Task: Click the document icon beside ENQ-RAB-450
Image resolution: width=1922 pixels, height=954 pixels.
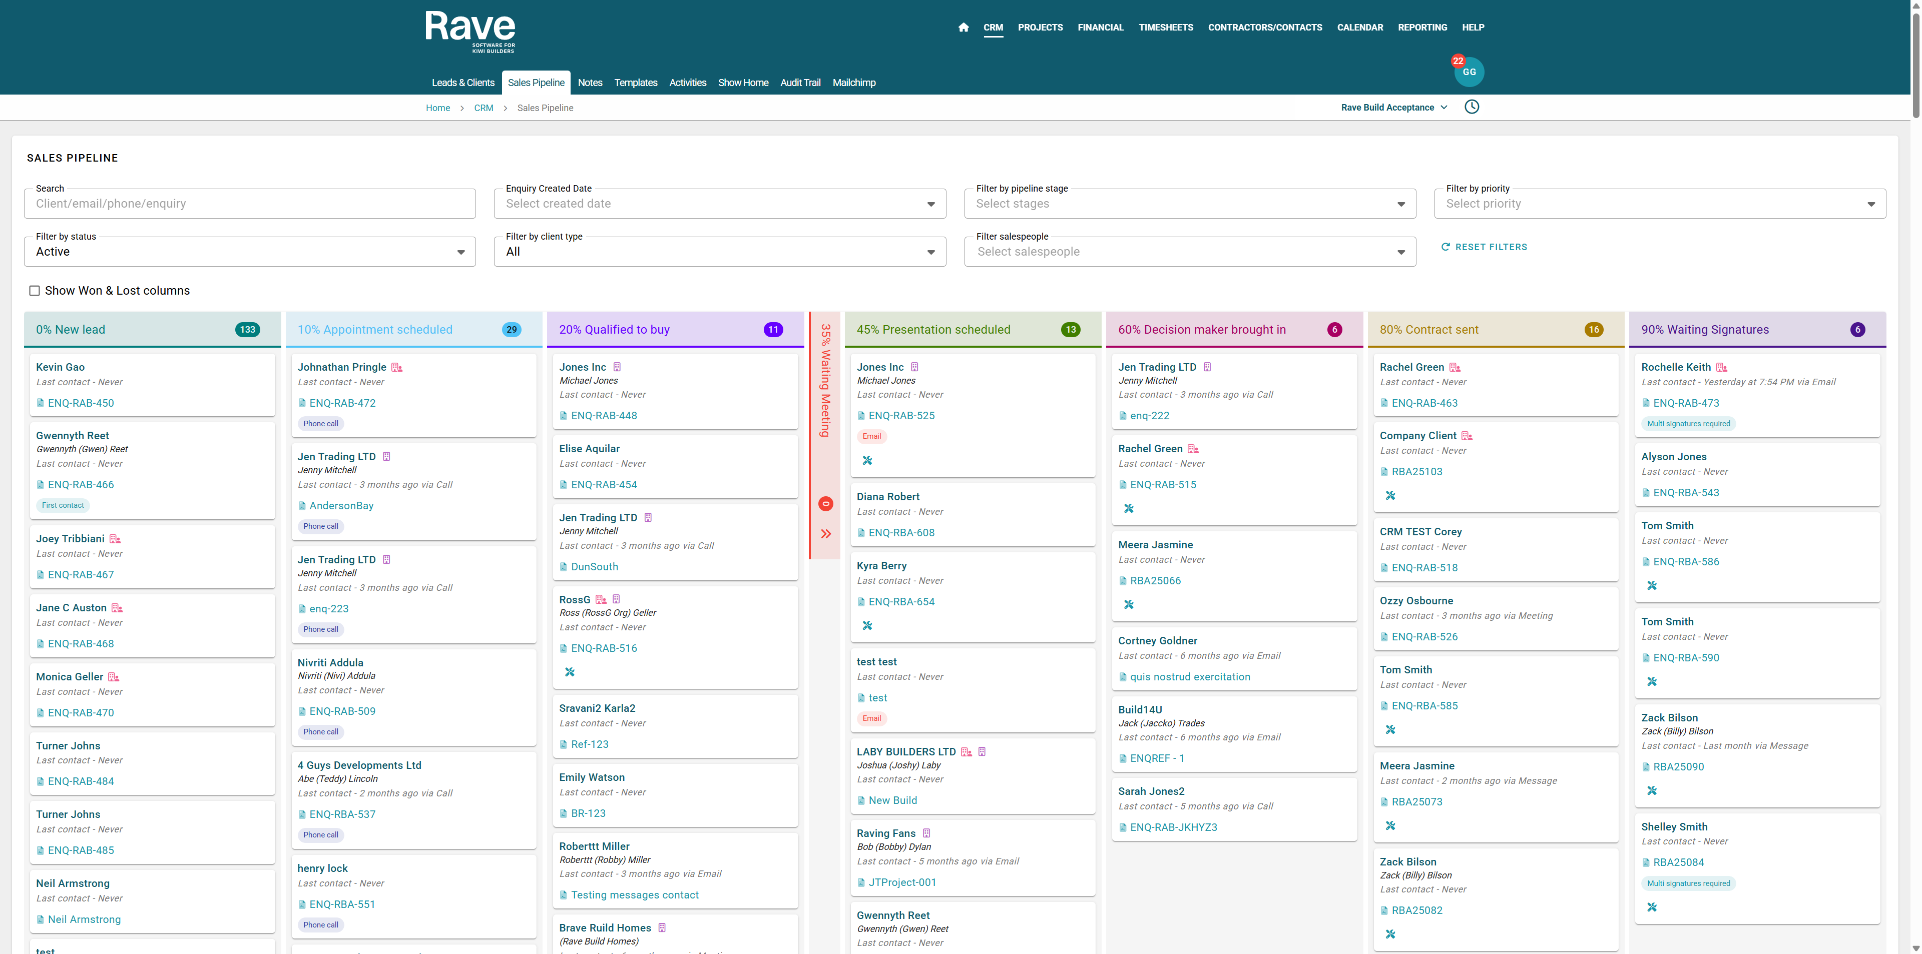Action: tap(40, 404)
